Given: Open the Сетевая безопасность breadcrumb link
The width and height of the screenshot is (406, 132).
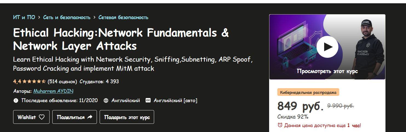Looking at the screenshot, I should (x=123, y=17).
